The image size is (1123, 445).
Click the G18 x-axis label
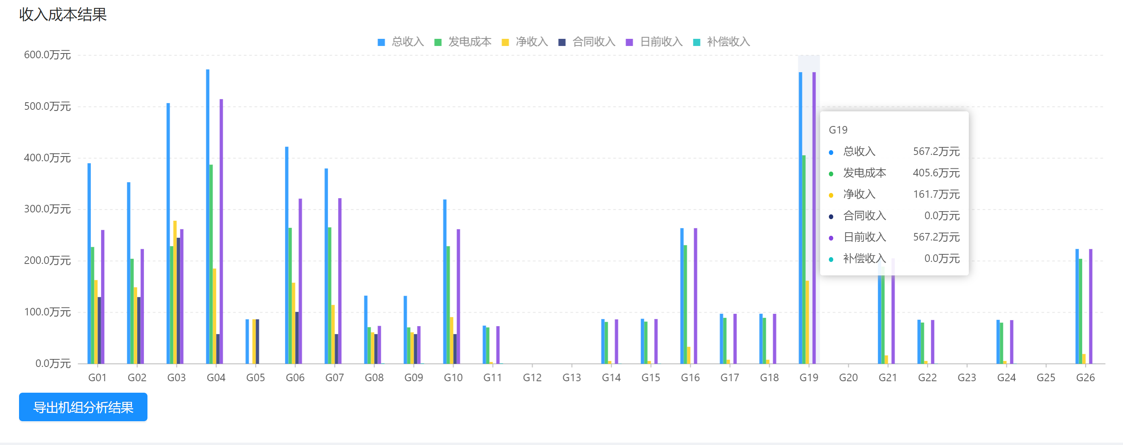tap(769, 378)
